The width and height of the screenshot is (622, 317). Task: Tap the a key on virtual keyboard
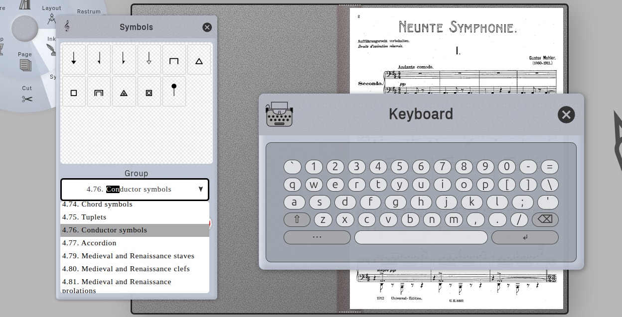tap(294, 202)
